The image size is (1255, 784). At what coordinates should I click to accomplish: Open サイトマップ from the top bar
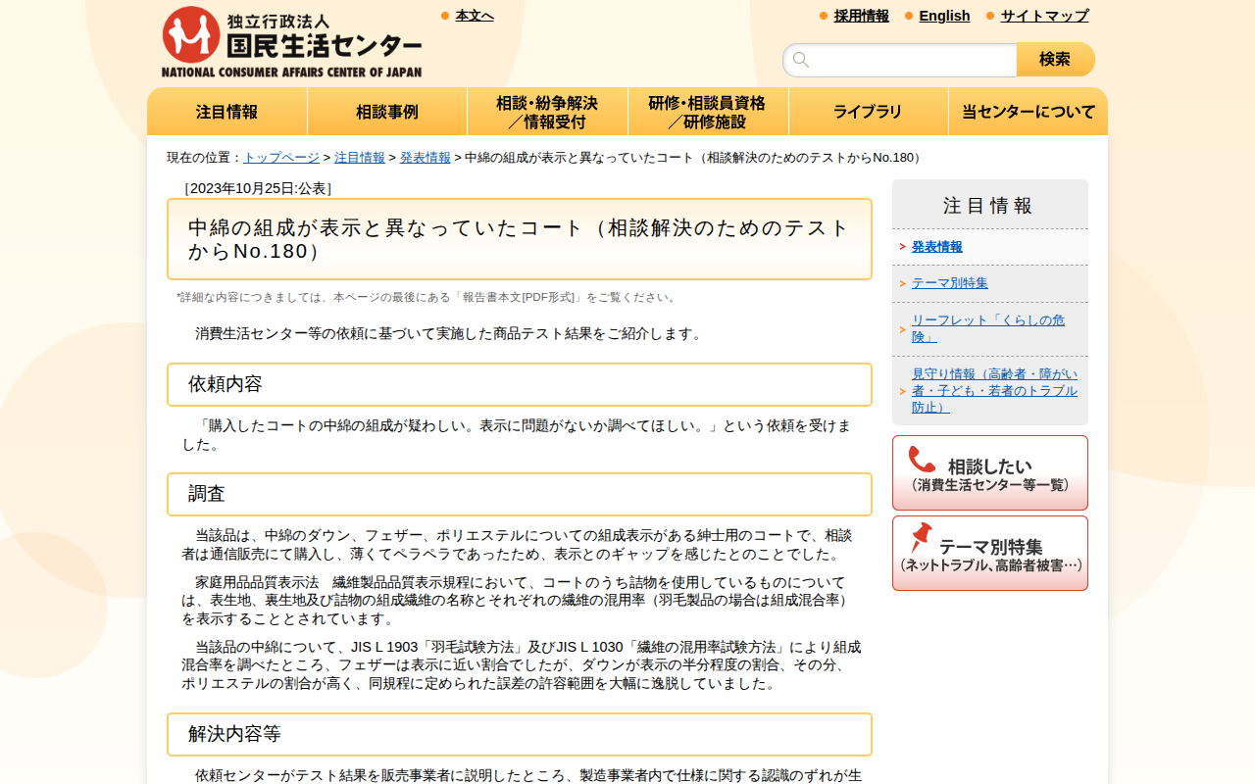(1043, 16)
